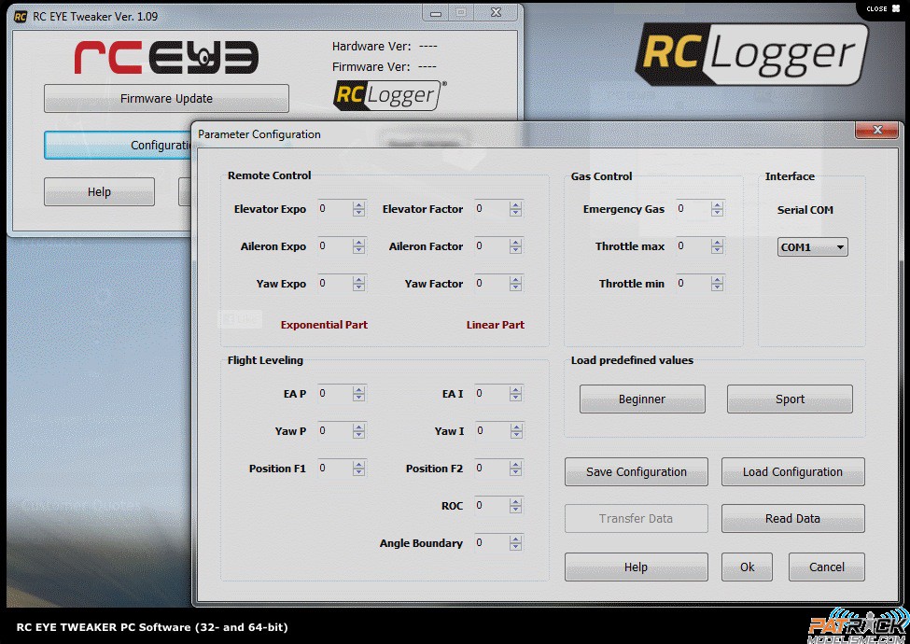Click the RC icon in Tweaker title bar
Viewport: 910px width, 644px height.
21,16
